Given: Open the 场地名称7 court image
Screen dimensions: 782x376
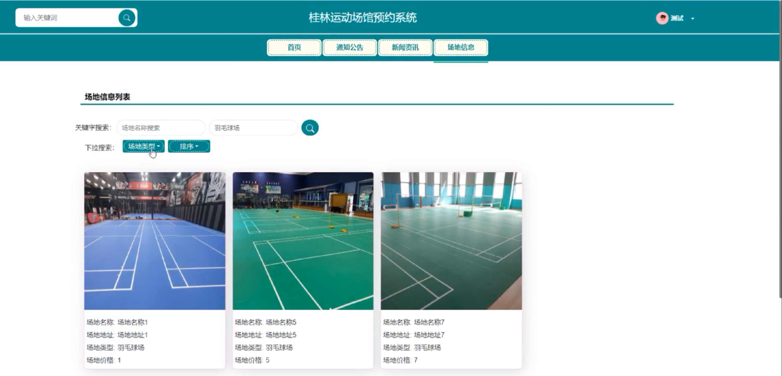Looking at the screenshot, I should tap(451, 241).
